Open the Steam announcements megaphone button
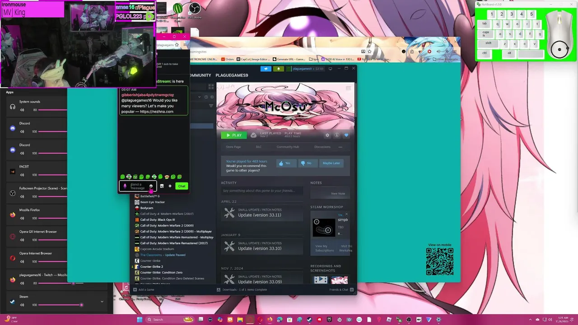The width and height of the screenshot is (578, 325). pos(266,69)
